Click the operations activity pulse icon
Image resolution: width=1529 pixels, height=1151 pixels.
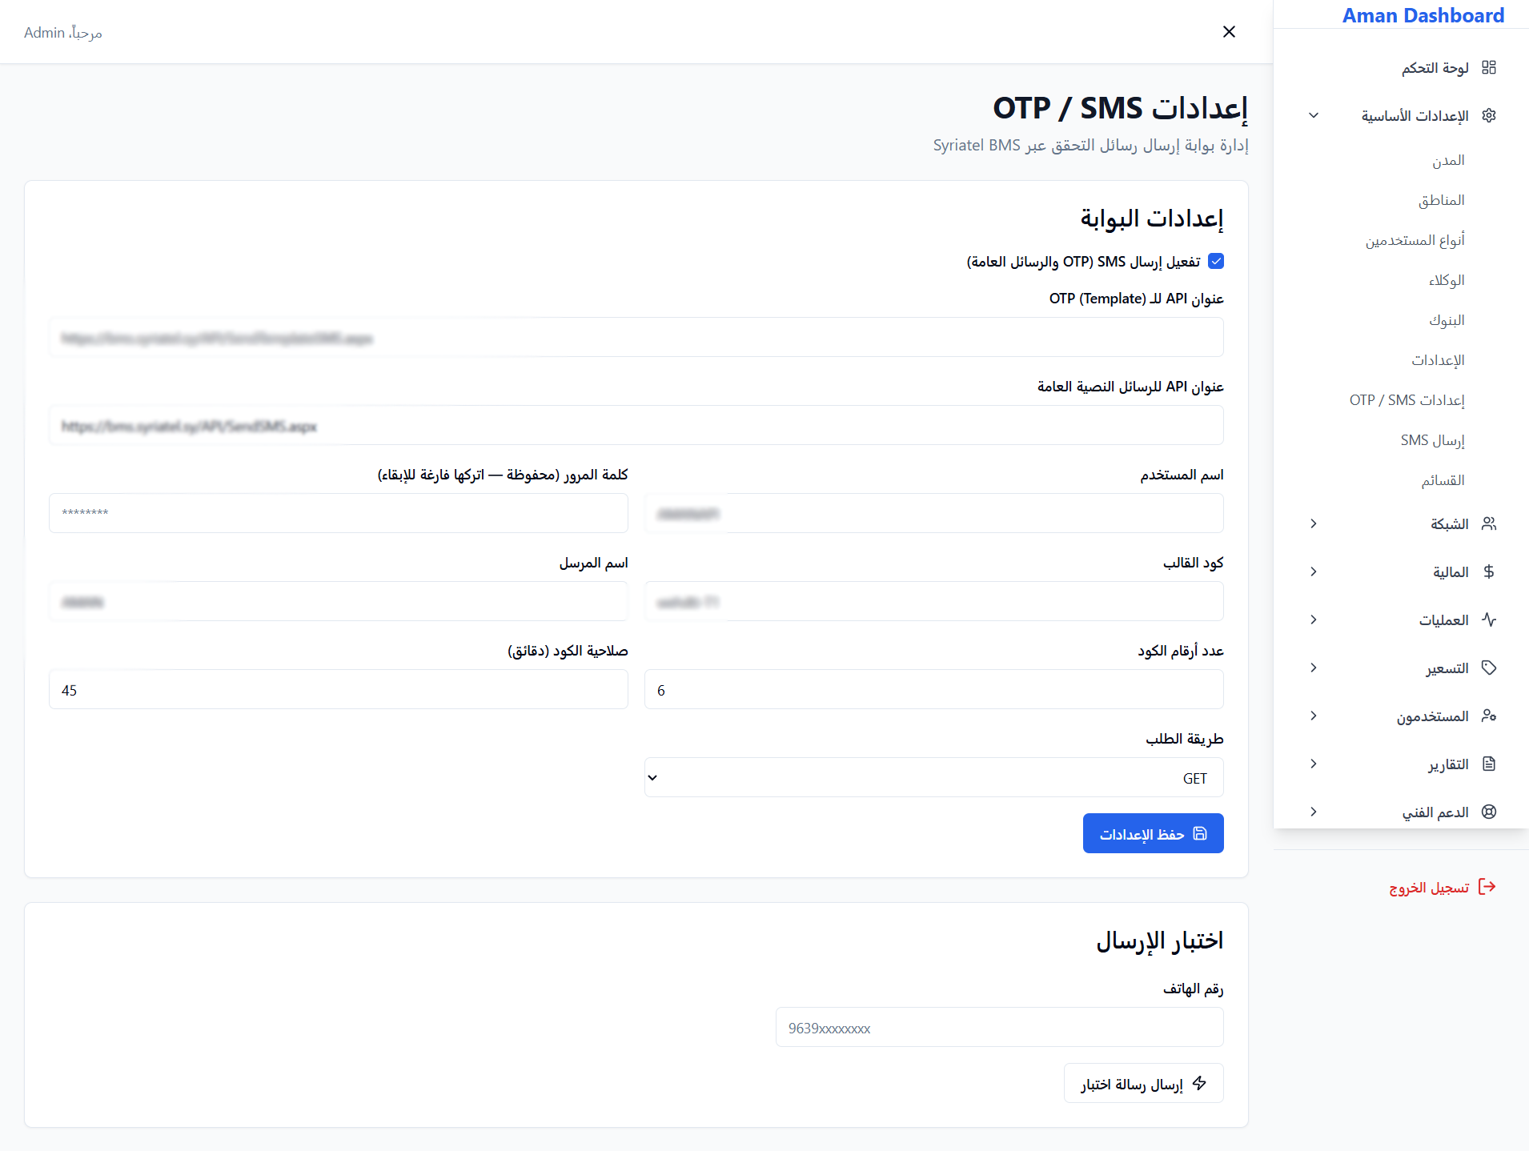[x=1489, y=620]
